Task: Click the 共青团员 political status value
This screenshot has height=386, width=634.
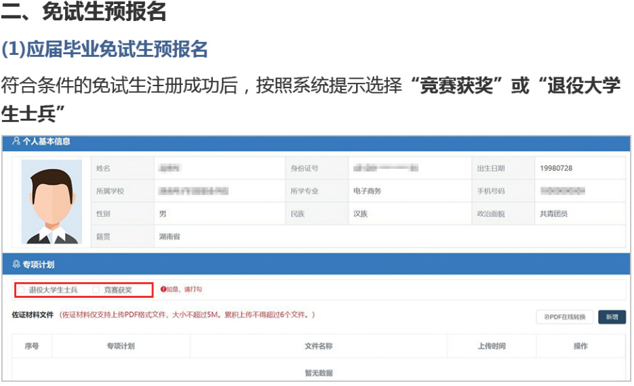Action: [x=553, y=214]
